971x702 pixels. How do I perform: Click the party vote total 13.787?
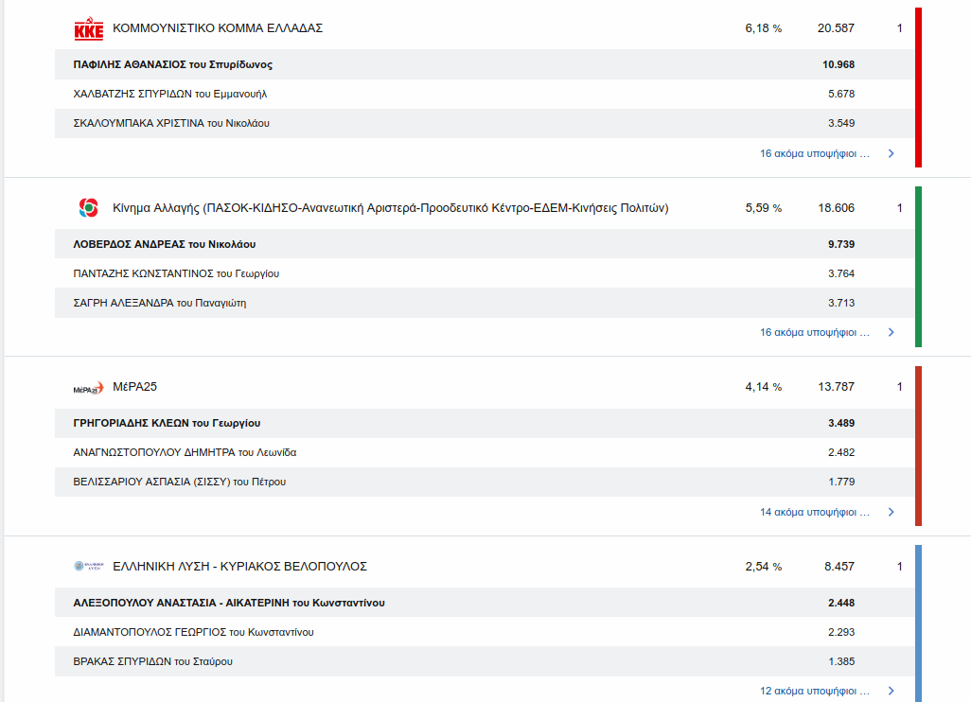click(836, 387)
